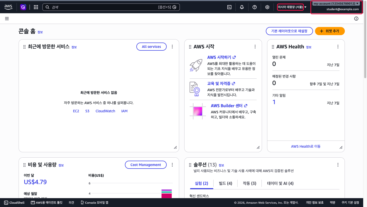Switch to the 데이터 및 AI (4) tab
The image size is (367, 207).
[x=280, y=183]
